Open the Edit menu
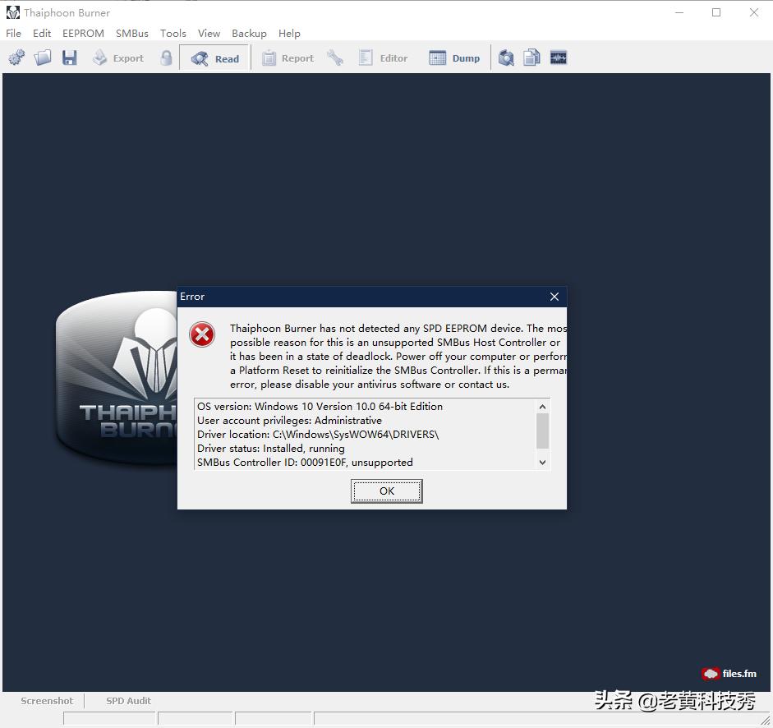This screenshot has width=773, height=728. (42, 33)
